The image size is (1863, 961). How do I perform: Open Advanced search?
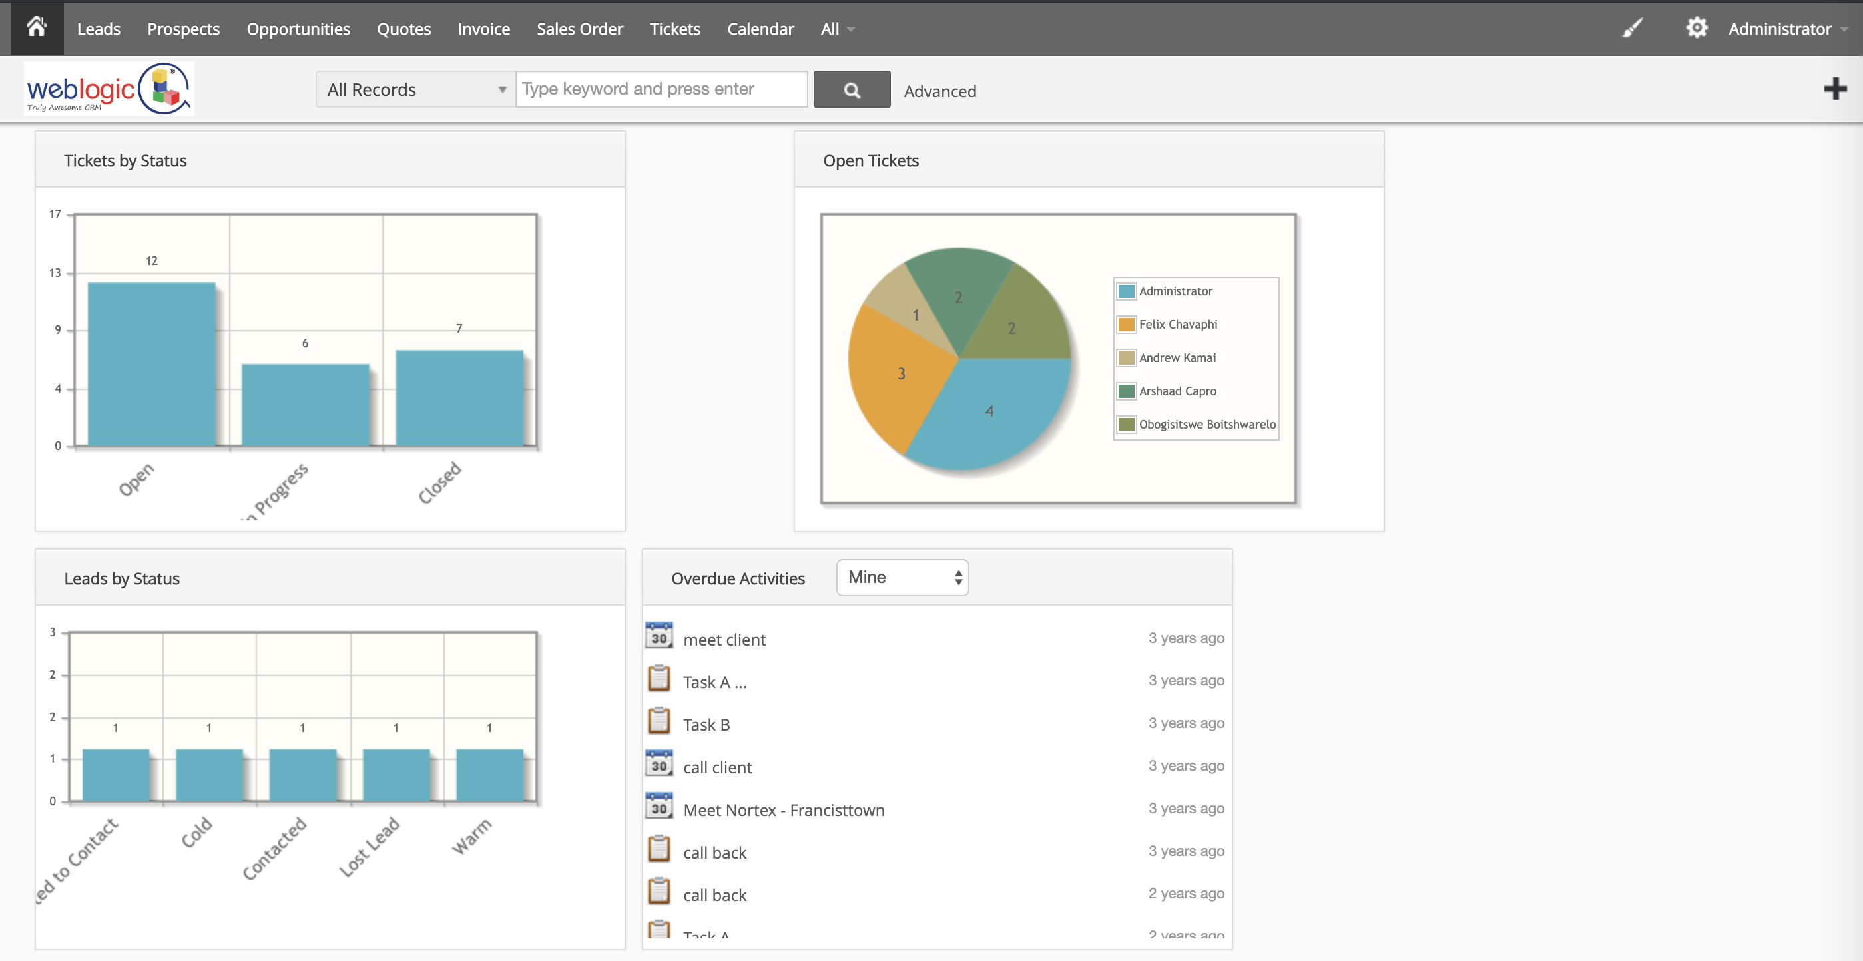click(x=939, y=91)
